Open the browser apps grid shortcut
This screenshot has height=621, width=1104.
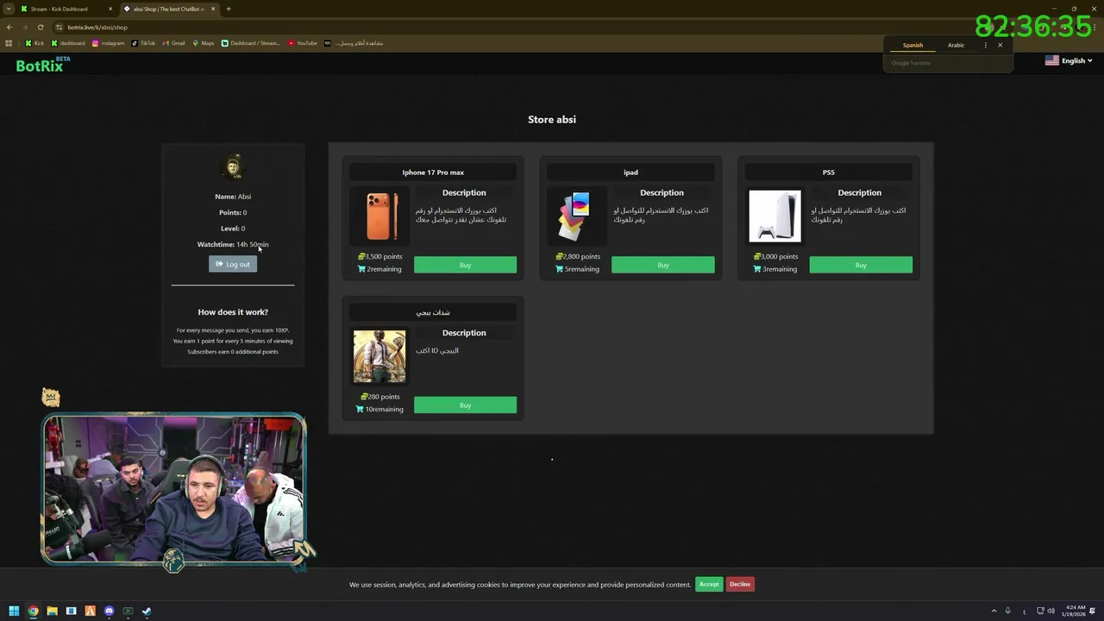pos(9,43)
